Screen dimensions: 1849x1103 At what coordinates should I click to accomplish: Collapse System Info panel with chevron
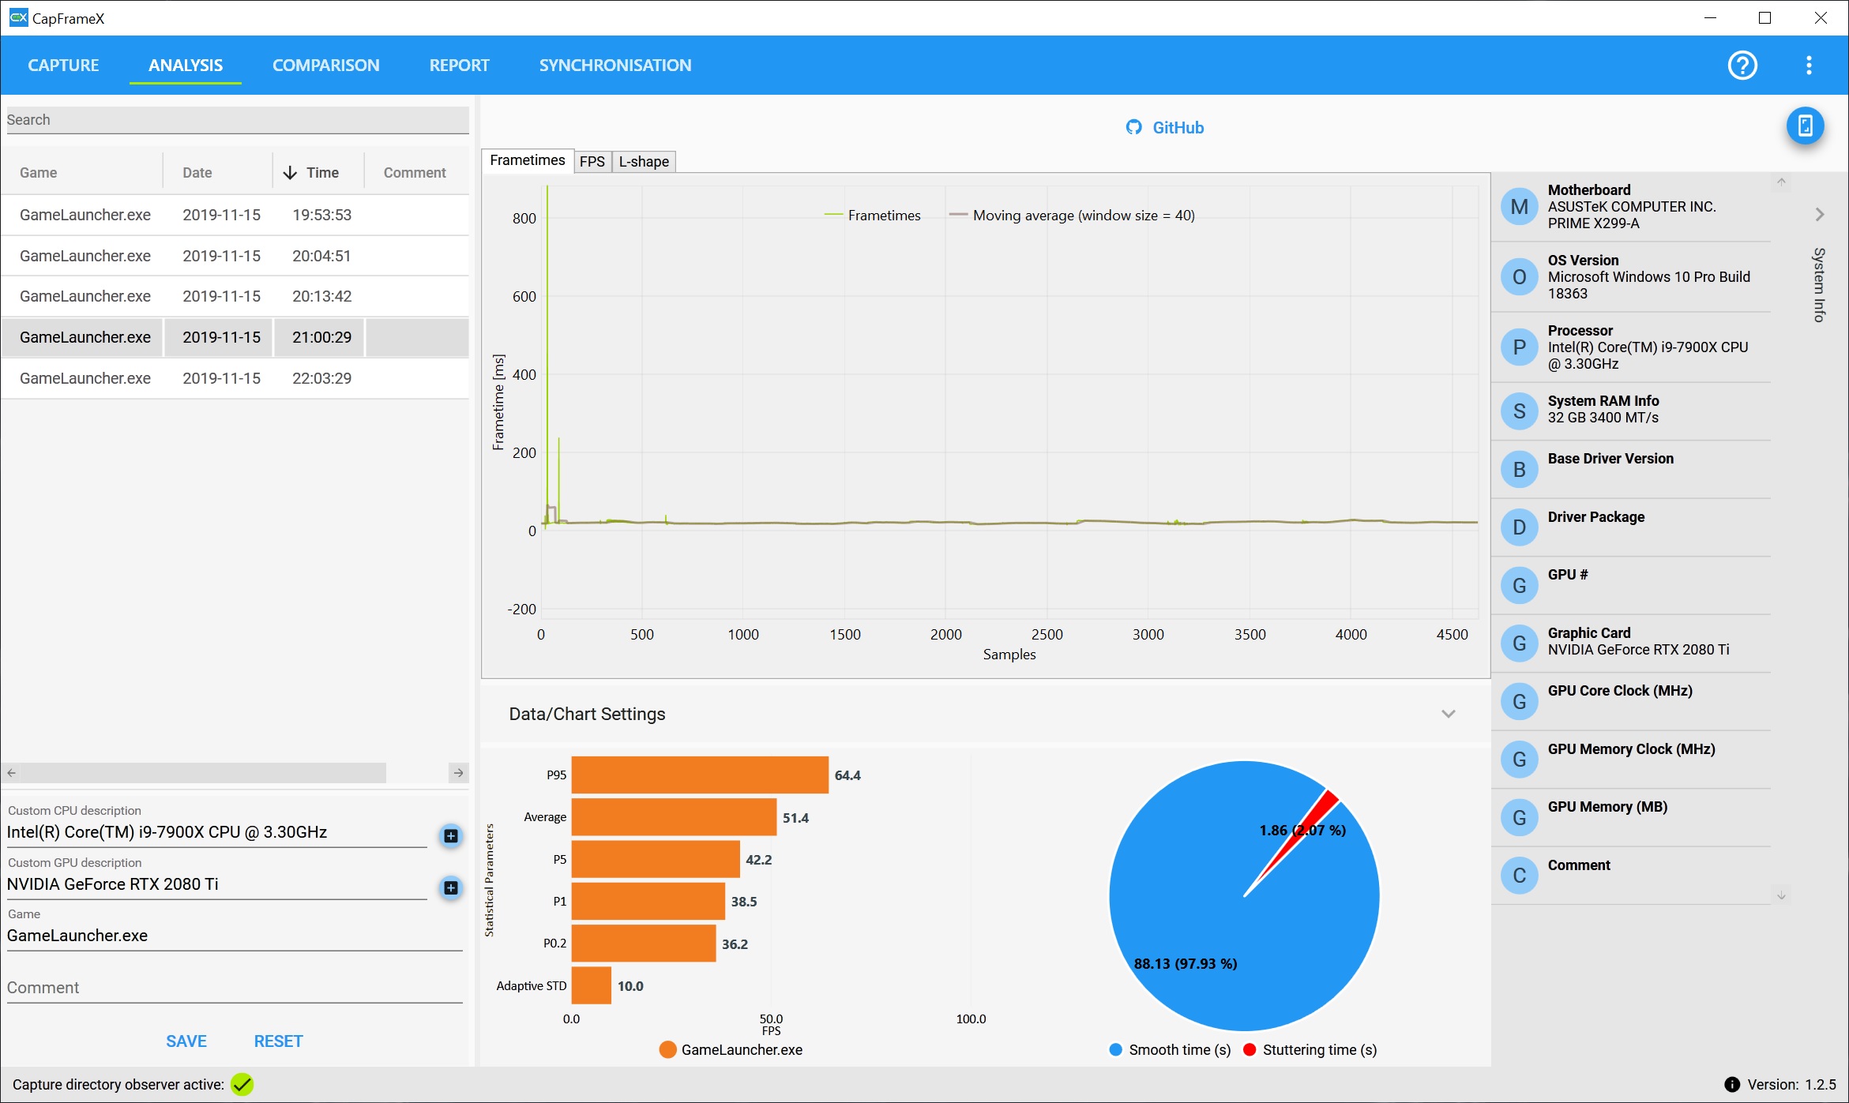(1819, 214)
